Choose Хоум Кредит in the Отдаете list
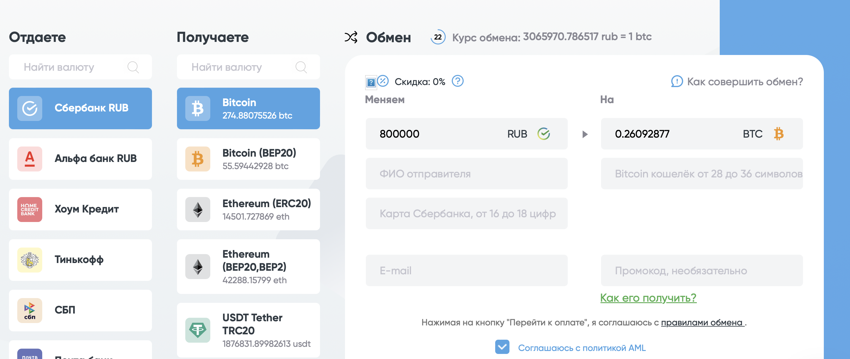Viewport: 850px width, 359px height. [81, 209]
